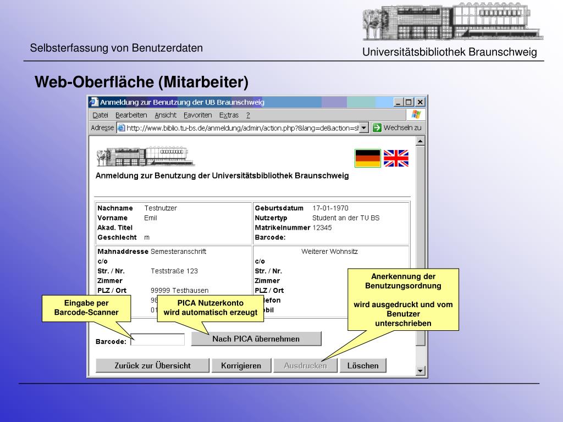This screenshot has width=563, height=422.
Task: Open the Extras menu
Action: tap(229, 115)
